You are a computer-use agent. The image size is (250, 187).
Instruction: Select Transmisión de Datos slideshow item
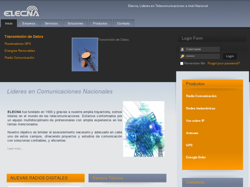pyautogui.click(x=24, y=37)
